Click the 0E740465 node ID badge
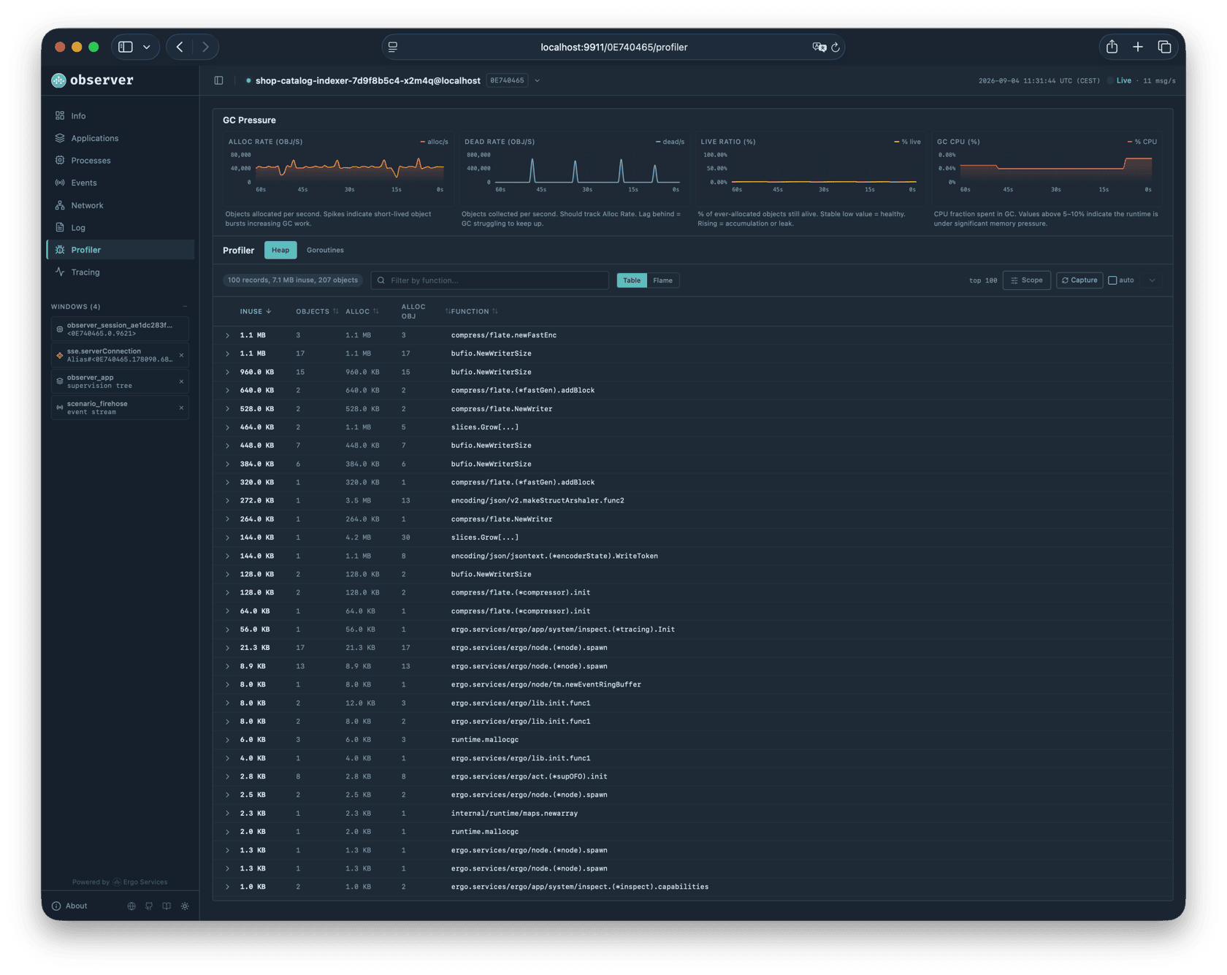Screen dimensions: 1227x975 (507, 80)
